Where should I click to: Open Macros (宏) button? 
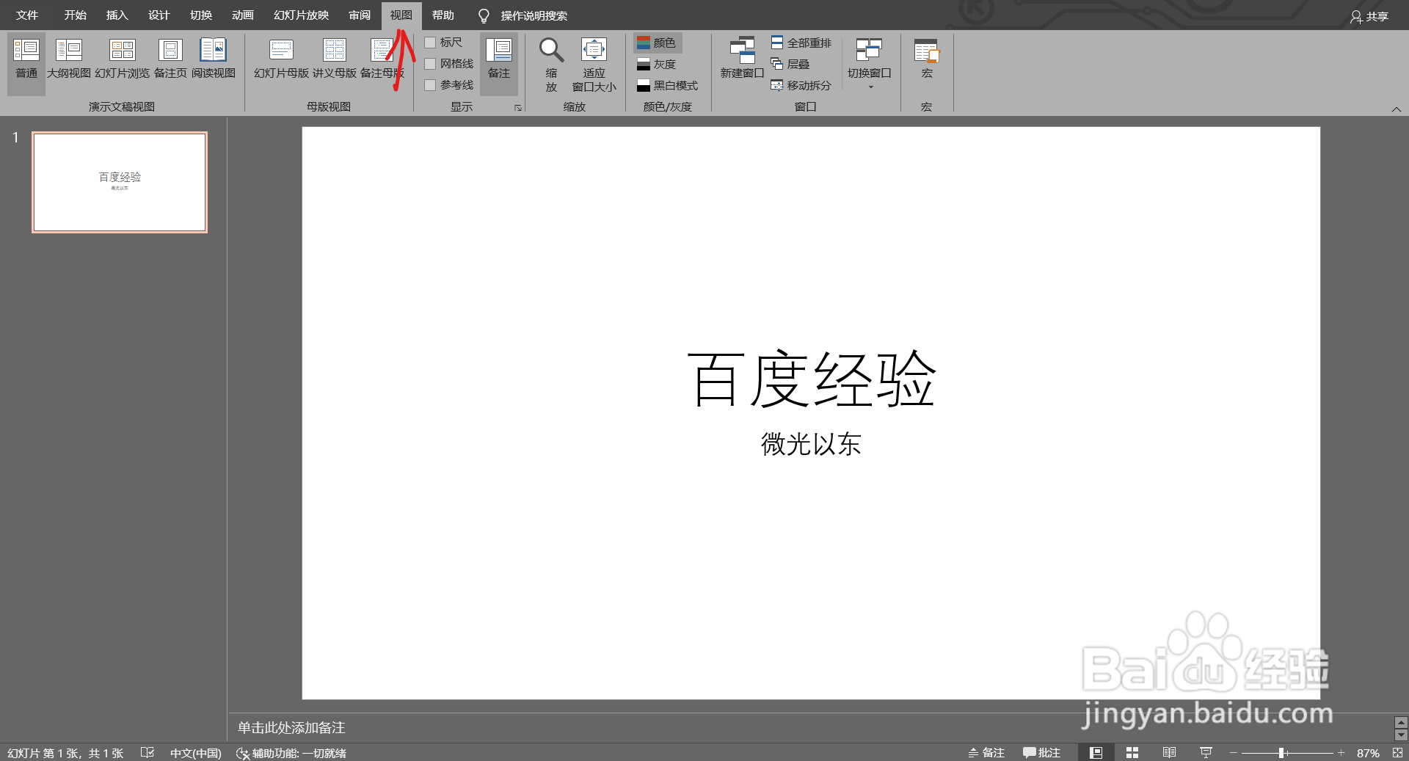tap(927, 59)
